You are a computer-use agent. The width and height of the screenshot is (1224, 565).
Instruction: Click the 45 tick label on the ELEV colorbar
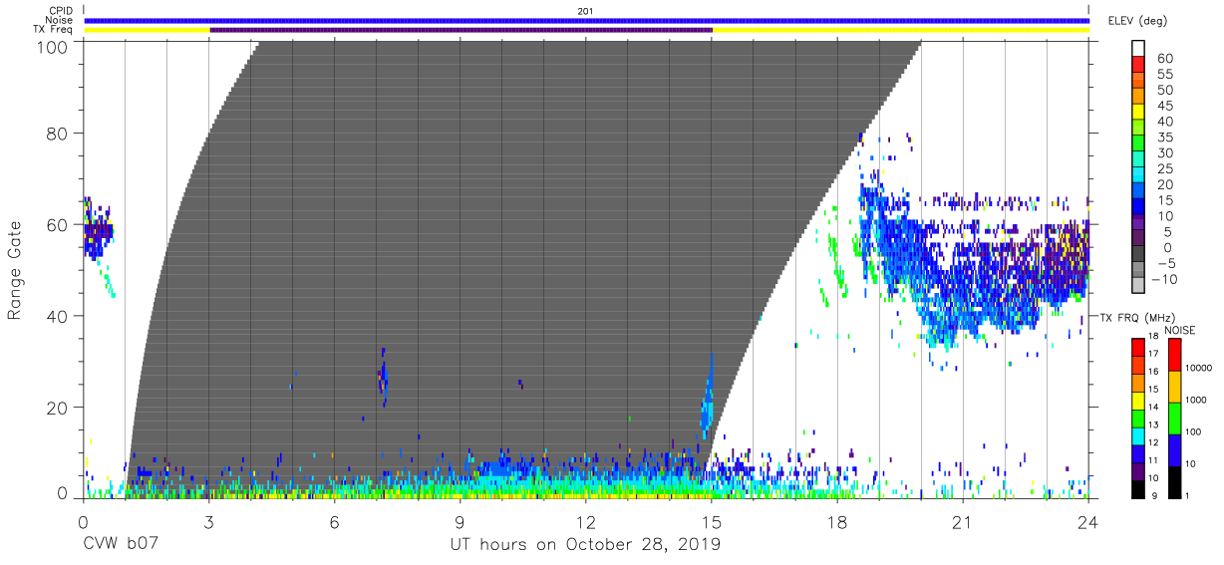1165,107
